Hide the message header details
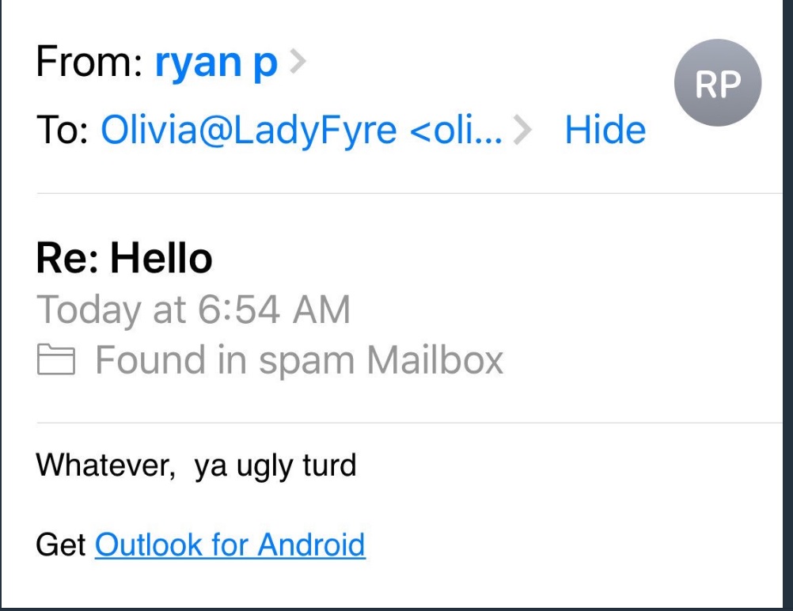Viewport: 793px width, 611px height. click(x=605, y=131)
